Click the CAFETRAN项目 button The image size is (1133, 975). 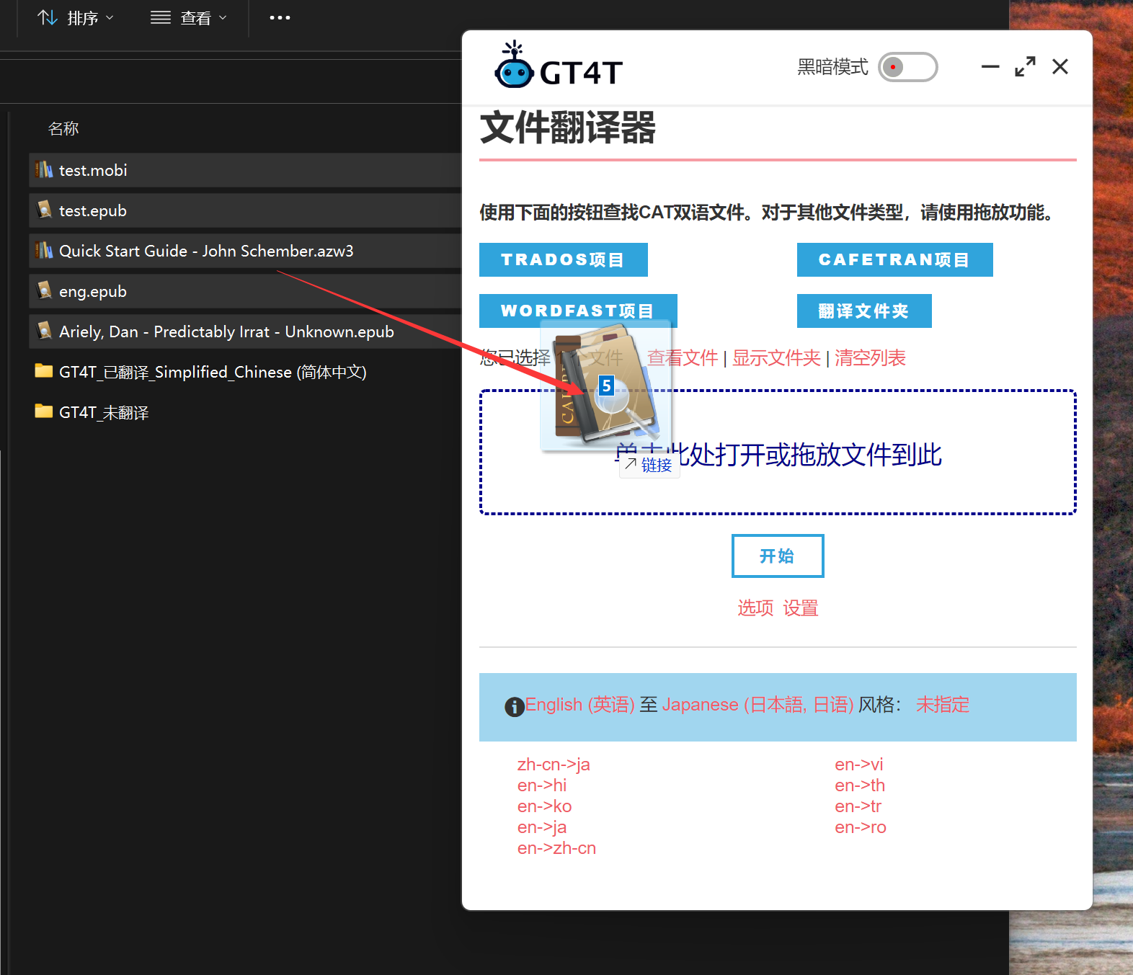(894, 259)
